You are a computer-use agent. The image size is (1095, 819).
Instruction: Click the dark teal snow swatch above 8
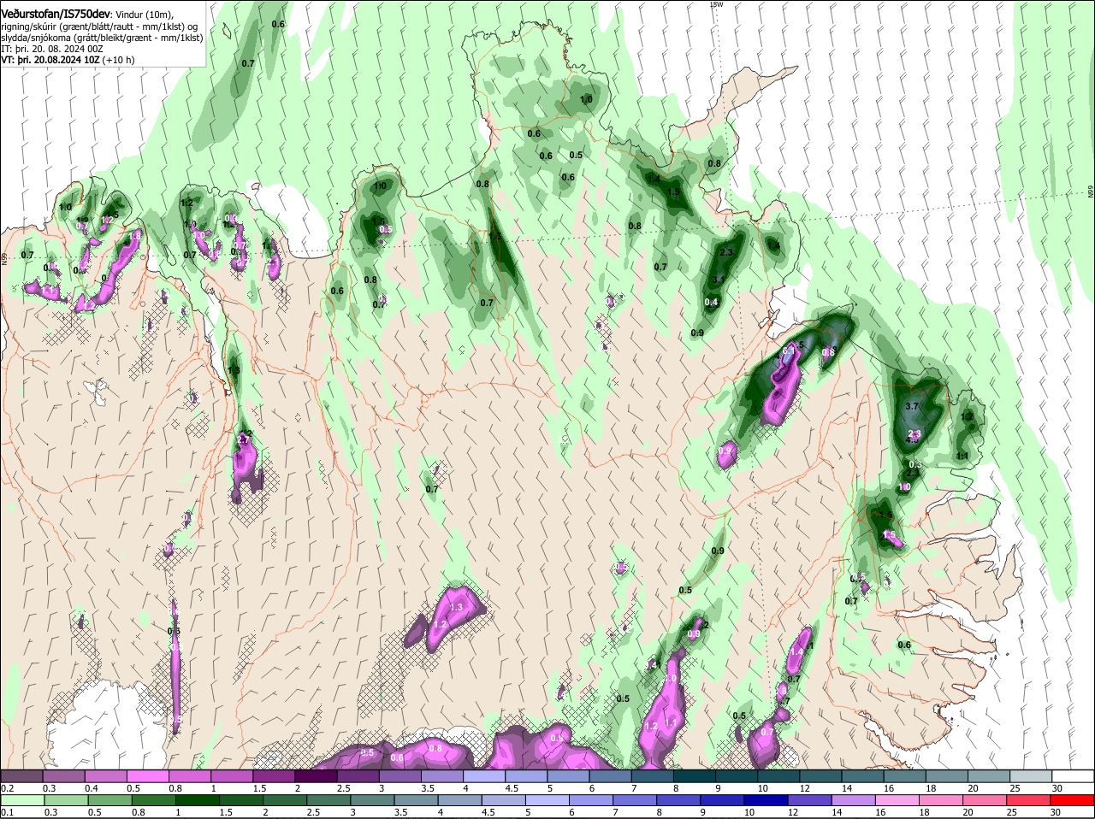pos(694,775)
